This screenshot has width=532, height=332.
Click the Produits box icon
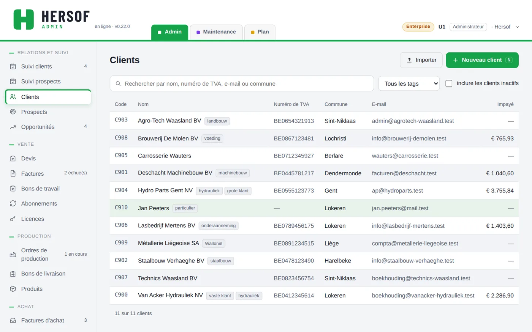pos(13,289)
